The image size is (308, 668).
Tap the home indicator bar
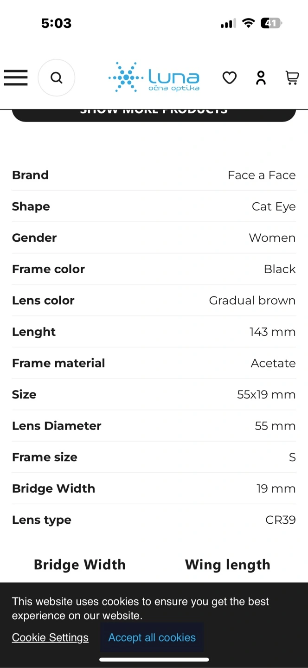(154, 659)
